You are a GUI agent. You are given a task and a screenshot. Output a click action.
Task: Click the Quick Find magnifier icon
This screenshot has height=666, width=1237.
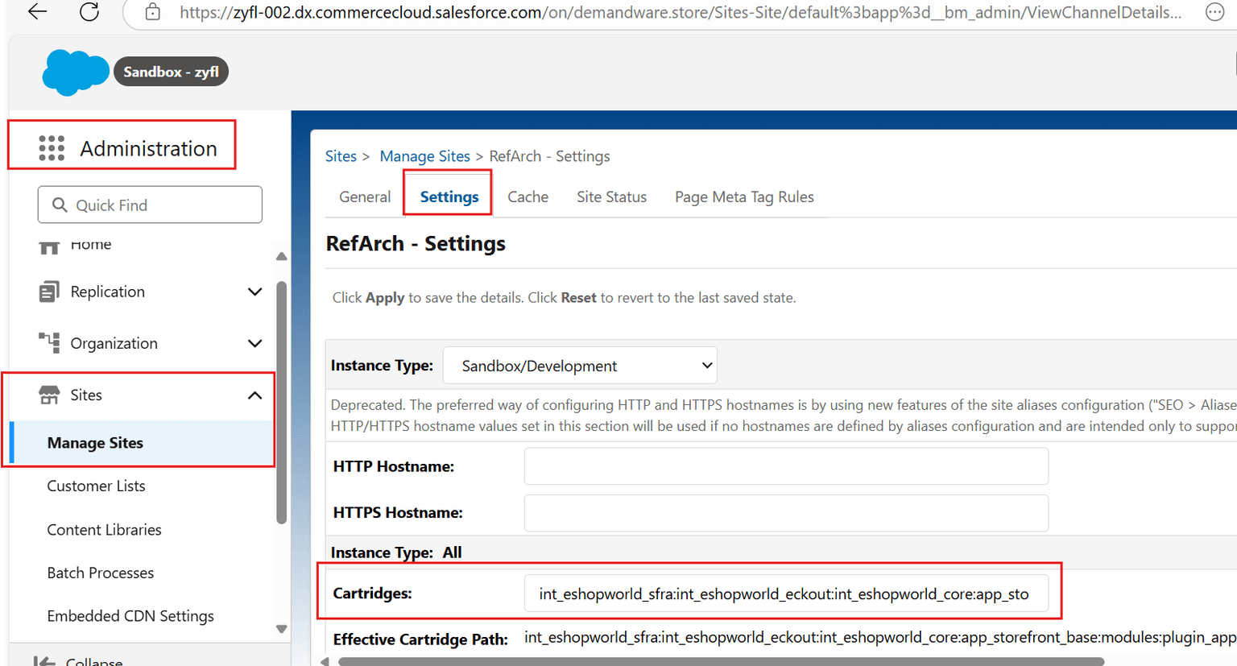point(60,205)
